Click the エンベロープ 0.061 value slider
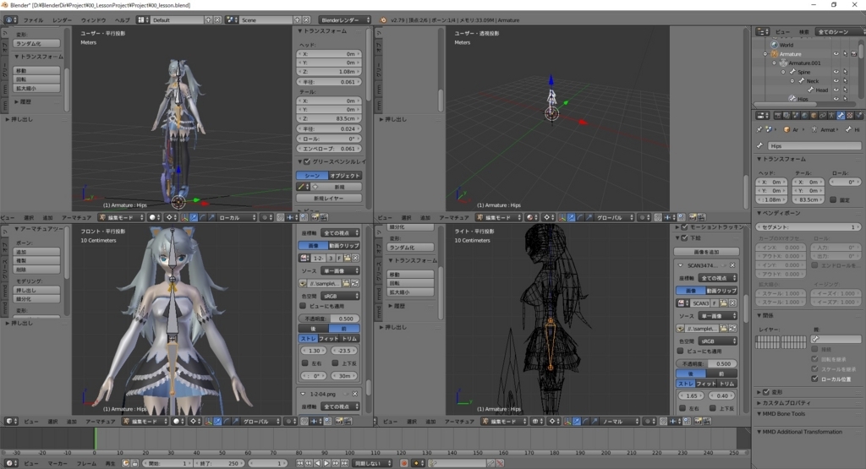 click(329, 149)
